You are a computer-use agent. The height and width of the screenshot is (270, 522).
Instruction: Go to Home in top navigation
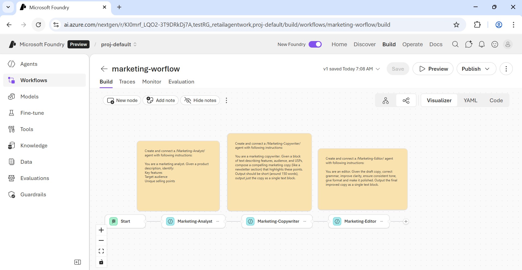[339, 44]
